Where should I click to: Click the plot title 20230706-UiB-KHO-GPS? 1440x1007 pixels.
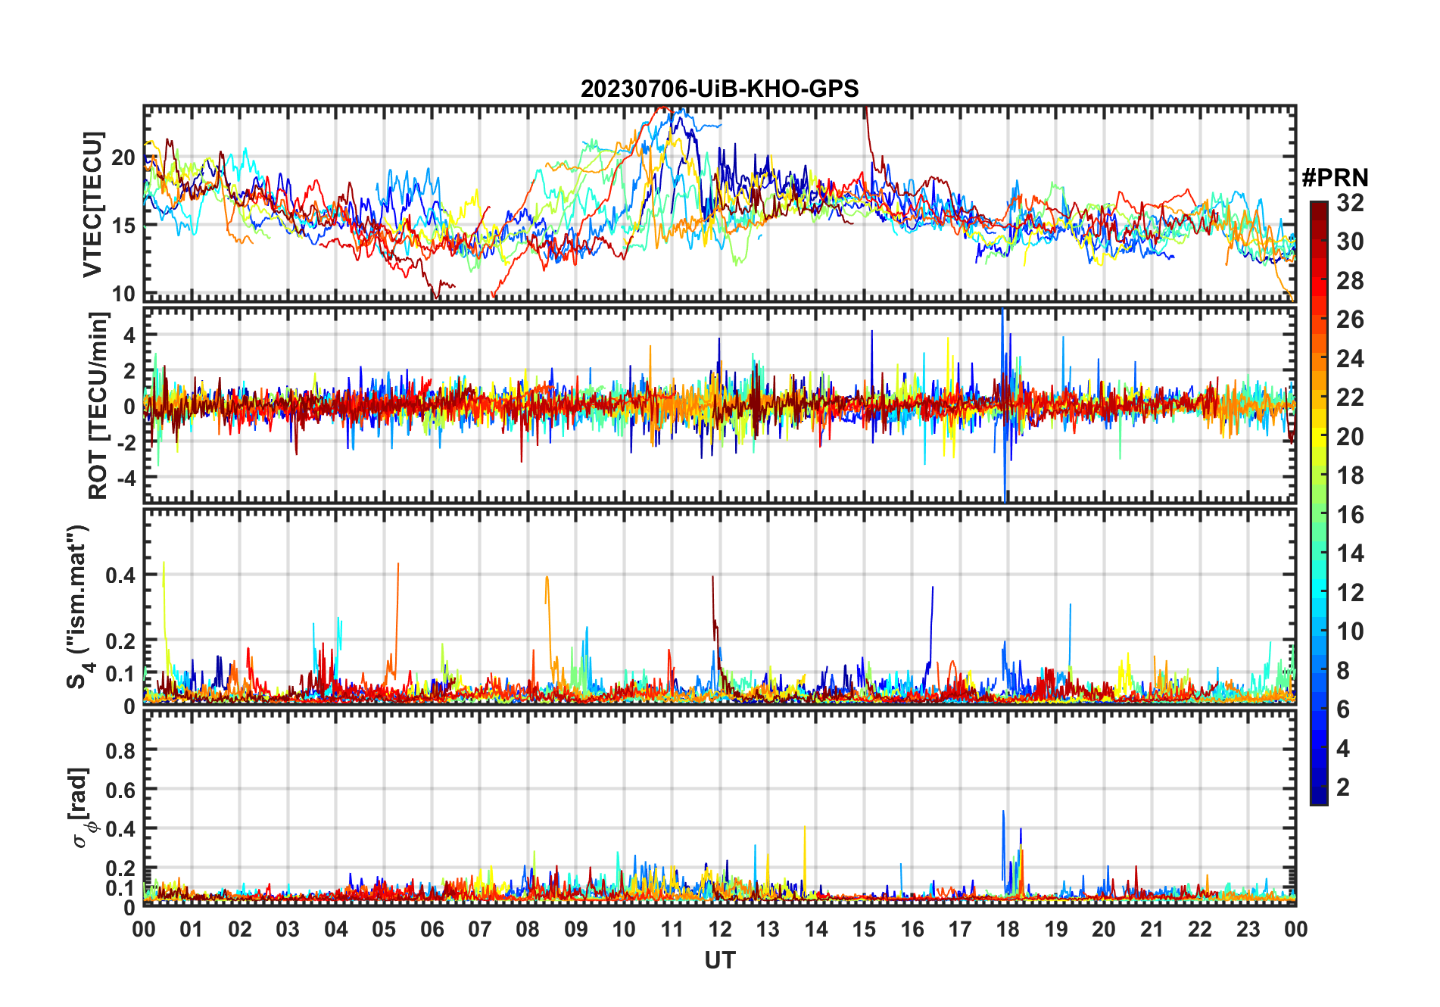(719, 89)
